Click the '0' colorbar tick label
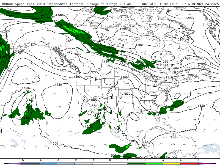This screenshot has height=165, width=220. 110,160
